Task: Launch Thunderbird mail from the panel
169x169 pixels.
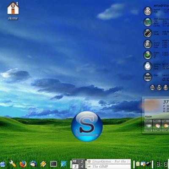Action: point(33,164)
